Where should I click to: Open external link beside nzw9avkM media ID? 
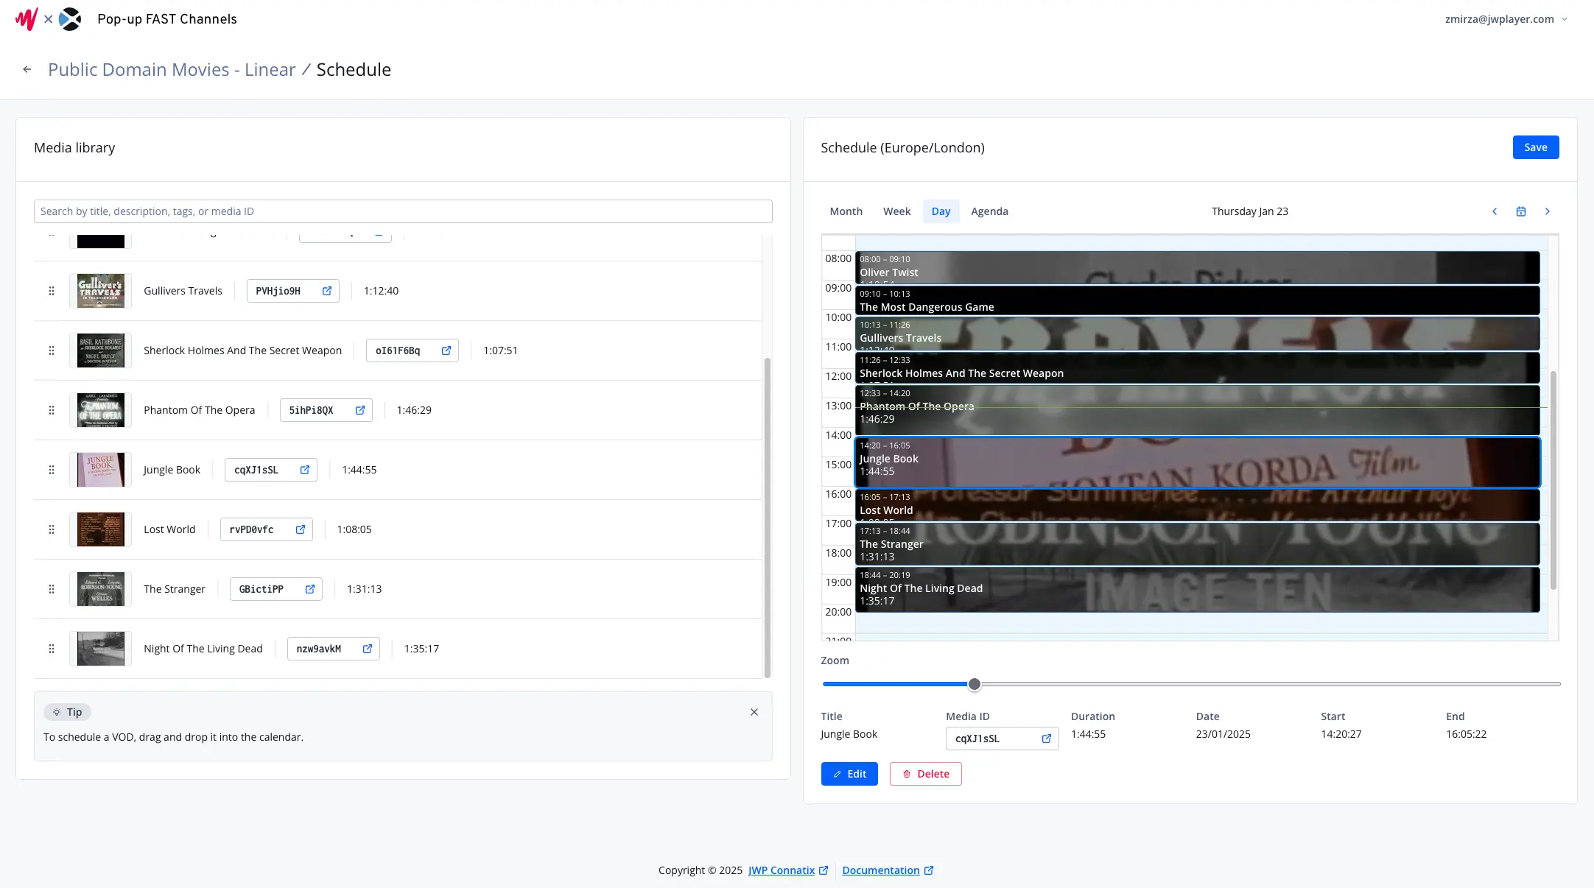tap(367, 649)
